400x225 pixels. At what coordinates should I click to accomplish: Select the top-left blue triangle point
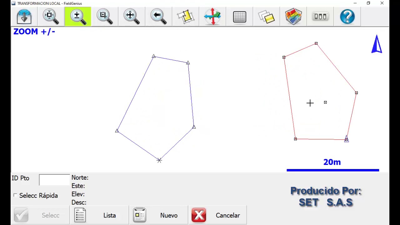click(x=153, y=56)
